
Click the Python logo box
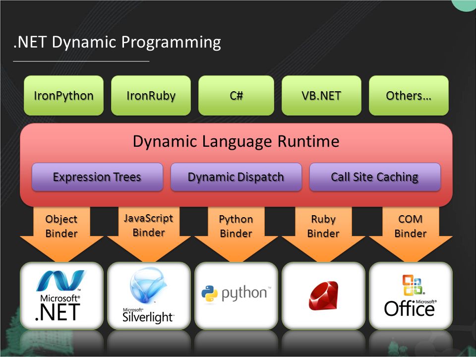[236, 296]
